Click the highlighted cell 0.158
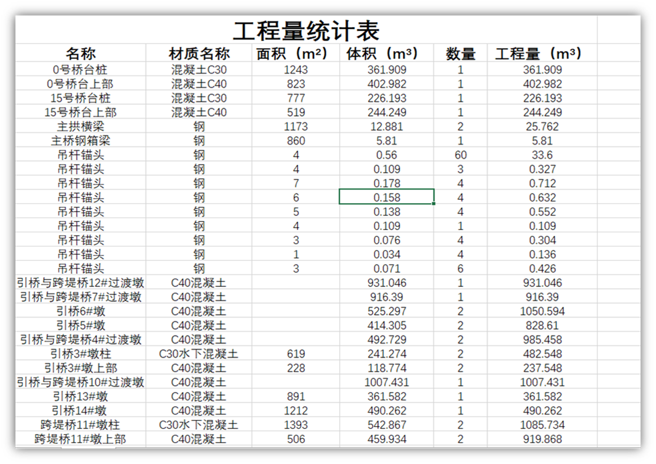Screen dimensions: 656x464 (x=387, y=197)
